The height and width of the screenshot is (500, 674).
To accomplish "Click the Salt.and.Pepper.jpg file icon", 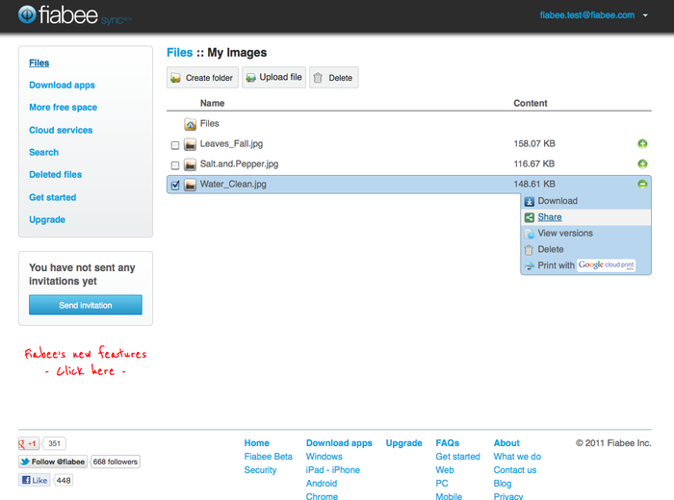I will point(191,164).
